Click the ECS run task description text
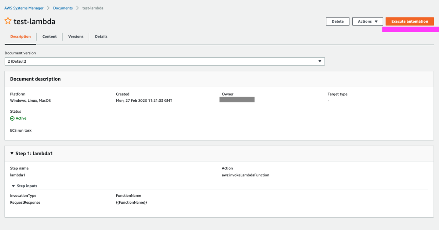This screenshot has height=230, width=439. pyautogui.click(x=21, y=130)
